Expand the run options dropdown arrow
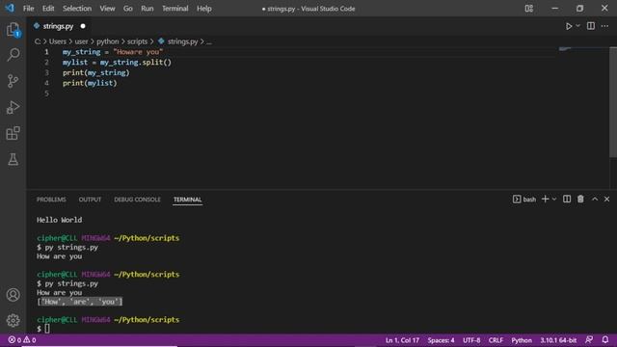This screenshot has height=347, width=617. [578, 26]
